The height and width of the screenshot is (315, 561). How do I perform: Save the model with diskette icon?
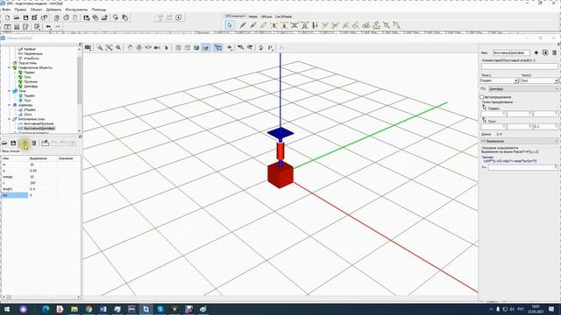[x=25, y=17]
